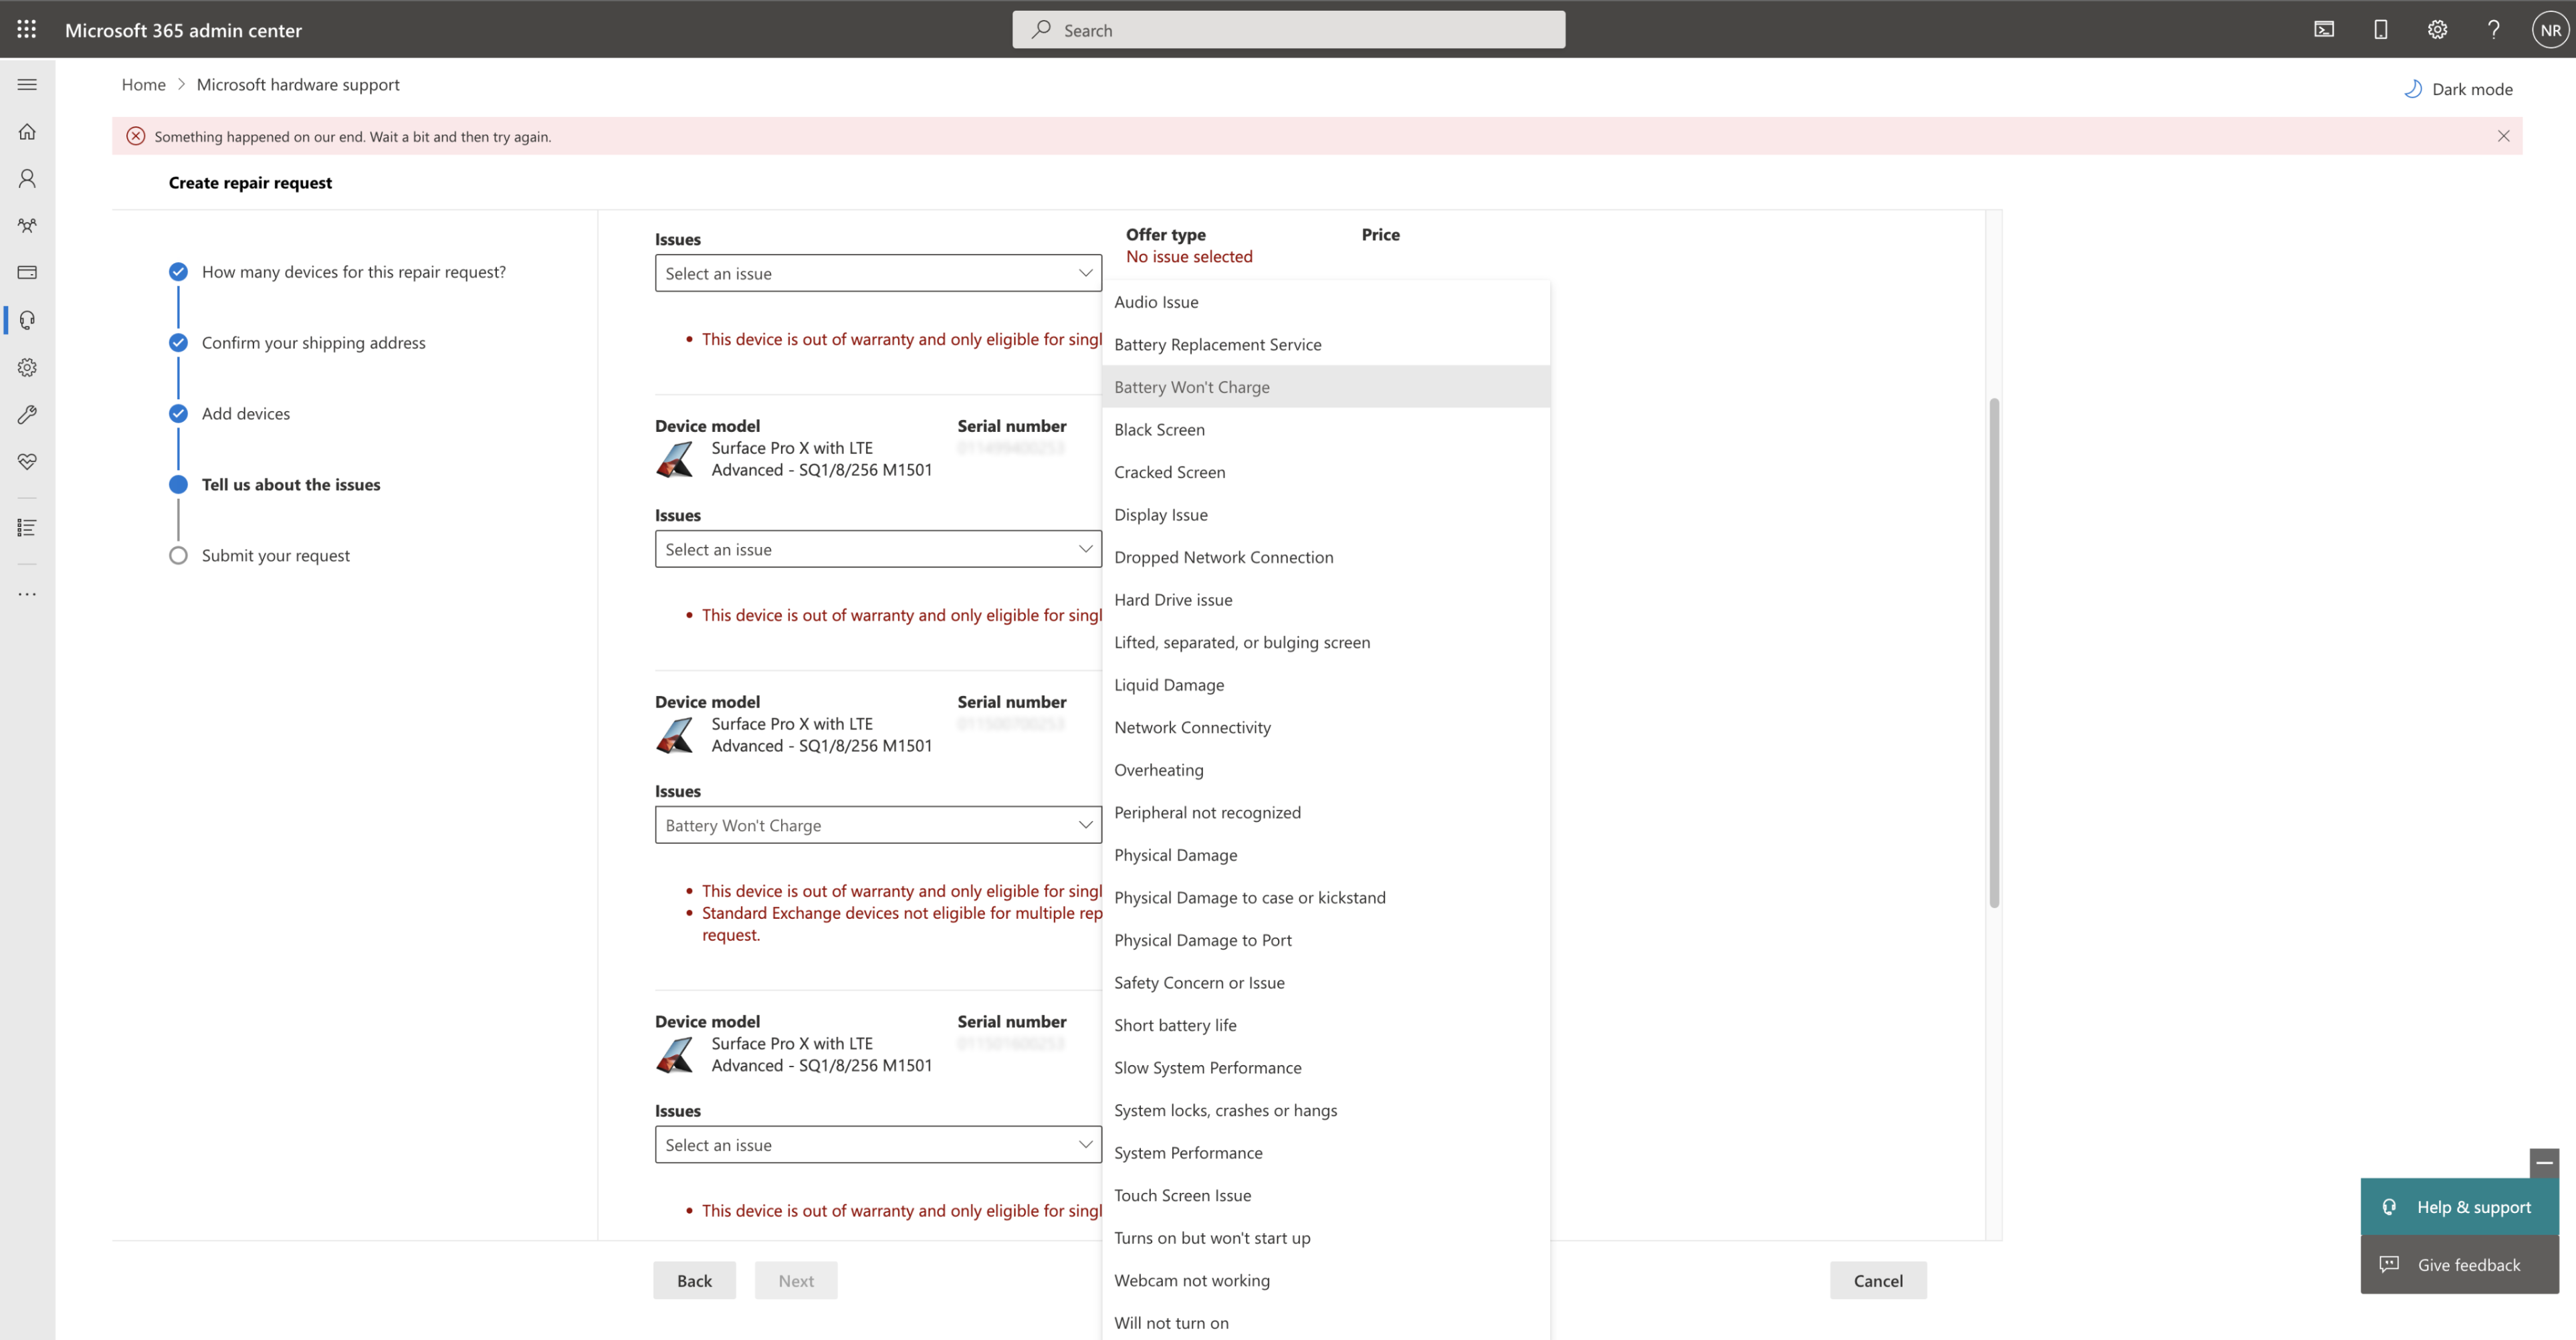Open Setup wrench icon in sidebar
The height and width of the screenshot is (1340, 2576).
click(27, 414)
